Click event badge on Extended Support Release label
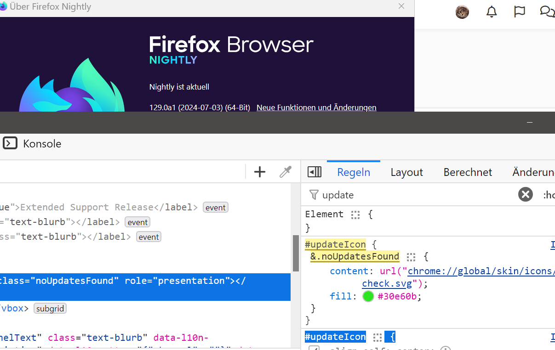 [216, 208]
